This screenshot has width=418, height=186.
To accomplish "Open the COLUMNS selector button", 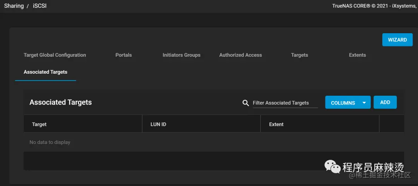I will [x=348, y=102].
